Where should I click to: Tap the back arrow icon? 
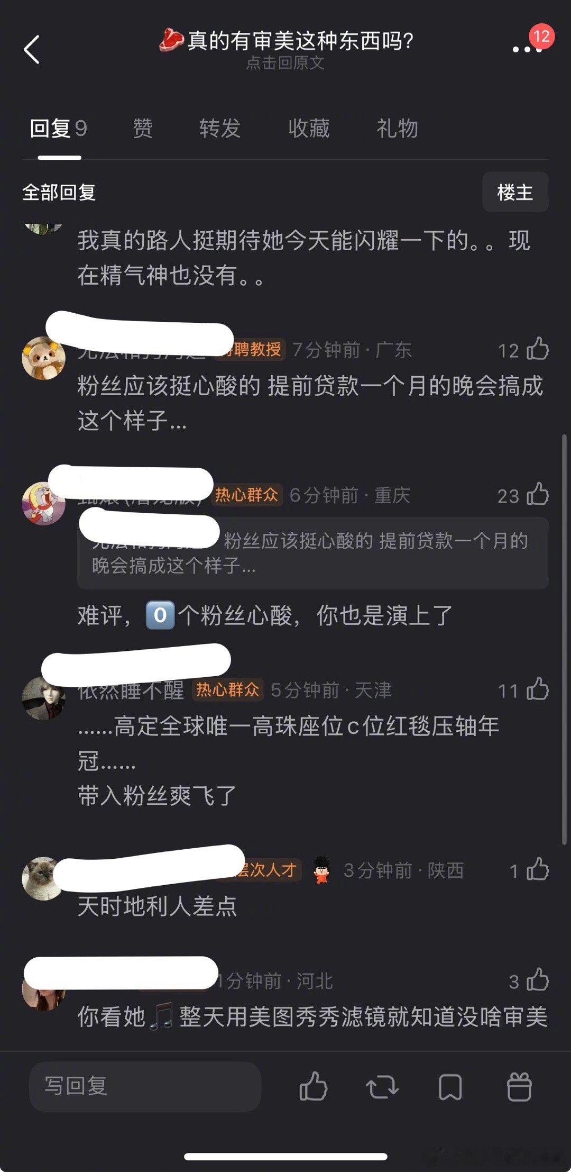point(32,50)
